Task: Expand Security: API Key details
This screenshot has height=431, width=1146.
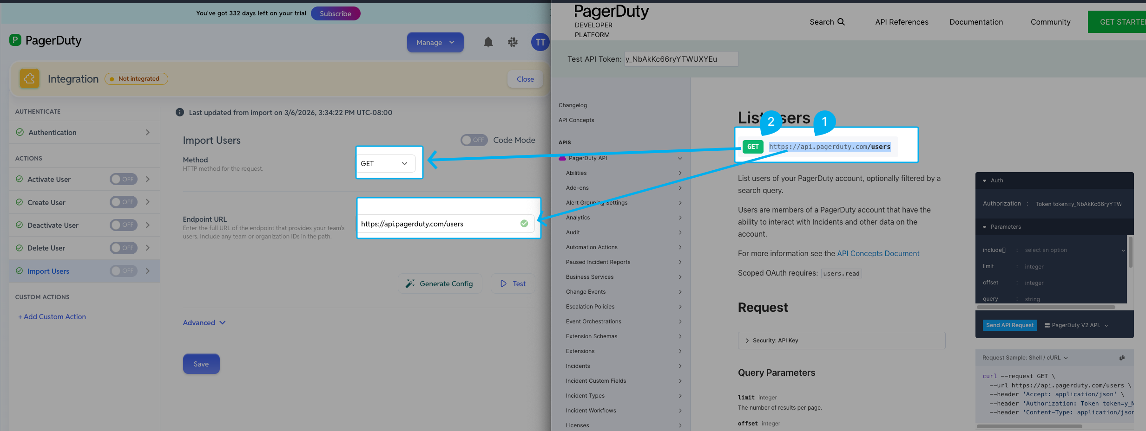Action: (842, 340)
